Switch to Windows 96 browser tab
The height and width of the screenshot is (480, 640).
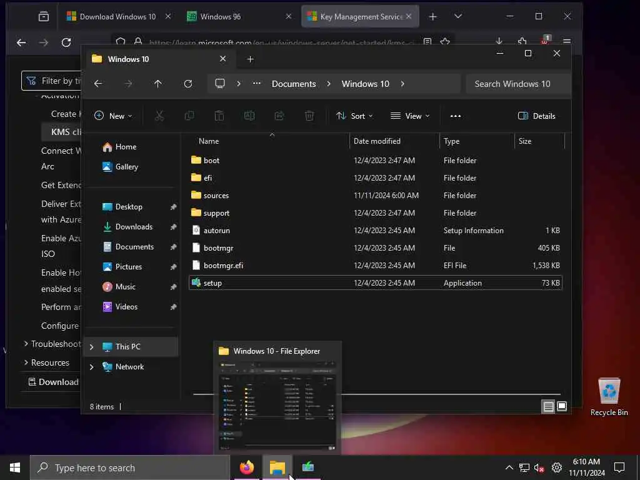pos(239,17)
